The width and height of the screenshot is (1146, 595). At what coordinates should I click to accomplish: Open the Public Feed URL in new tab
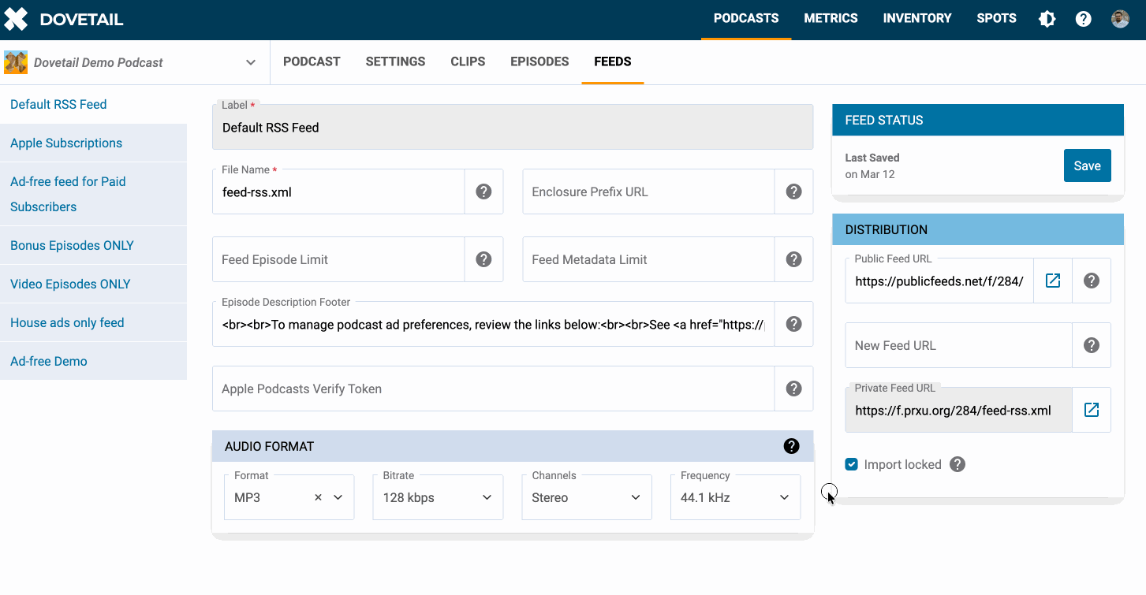[x=1053, y=281]
